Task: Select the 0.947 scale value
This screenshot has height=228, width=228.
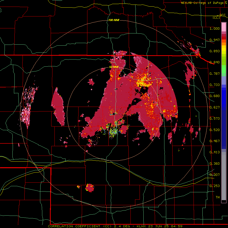Action: click(215, 40)
